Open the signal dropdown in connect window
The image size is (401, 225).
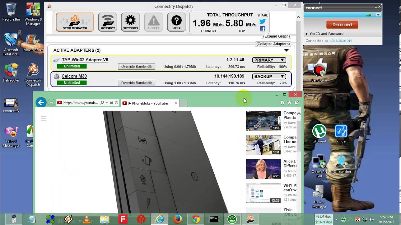coord(379,15)
